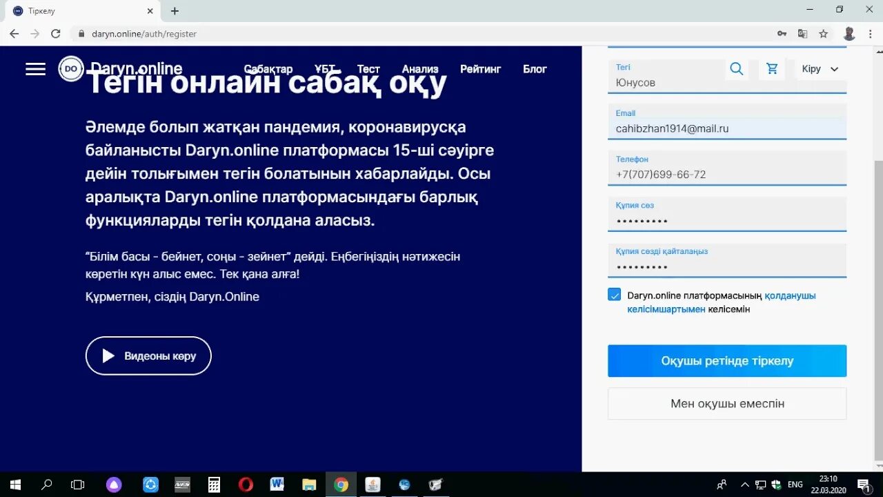Open saved password key icon
The width and height of the screenshot is (883, 497).
[x=782, y=33]
